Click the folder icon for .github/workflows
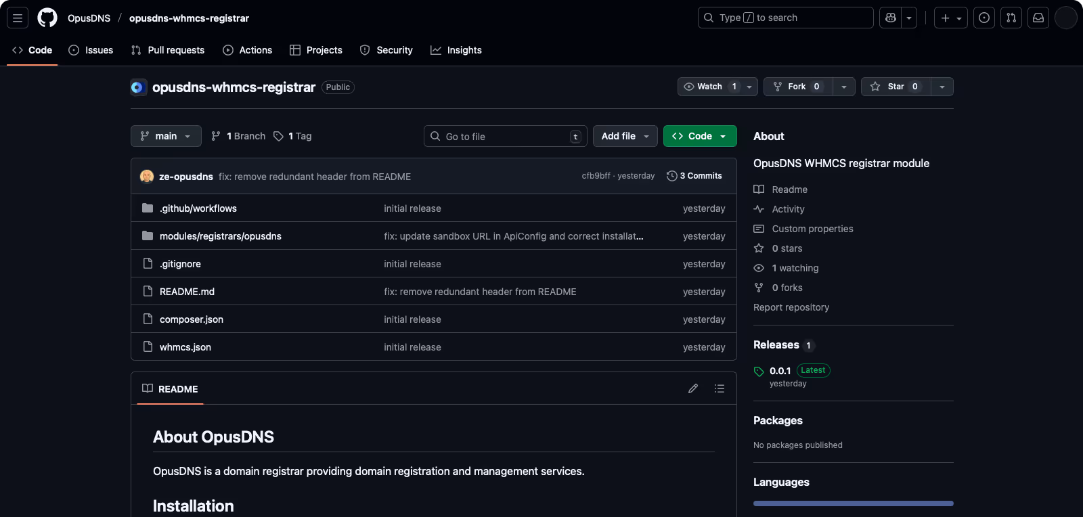Screen dimensions: 1083x517 click(x=148, y=208)
